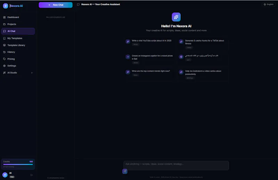278x180 pixels.
Task: Open the Dashboard grid icon
Action: 5,17
